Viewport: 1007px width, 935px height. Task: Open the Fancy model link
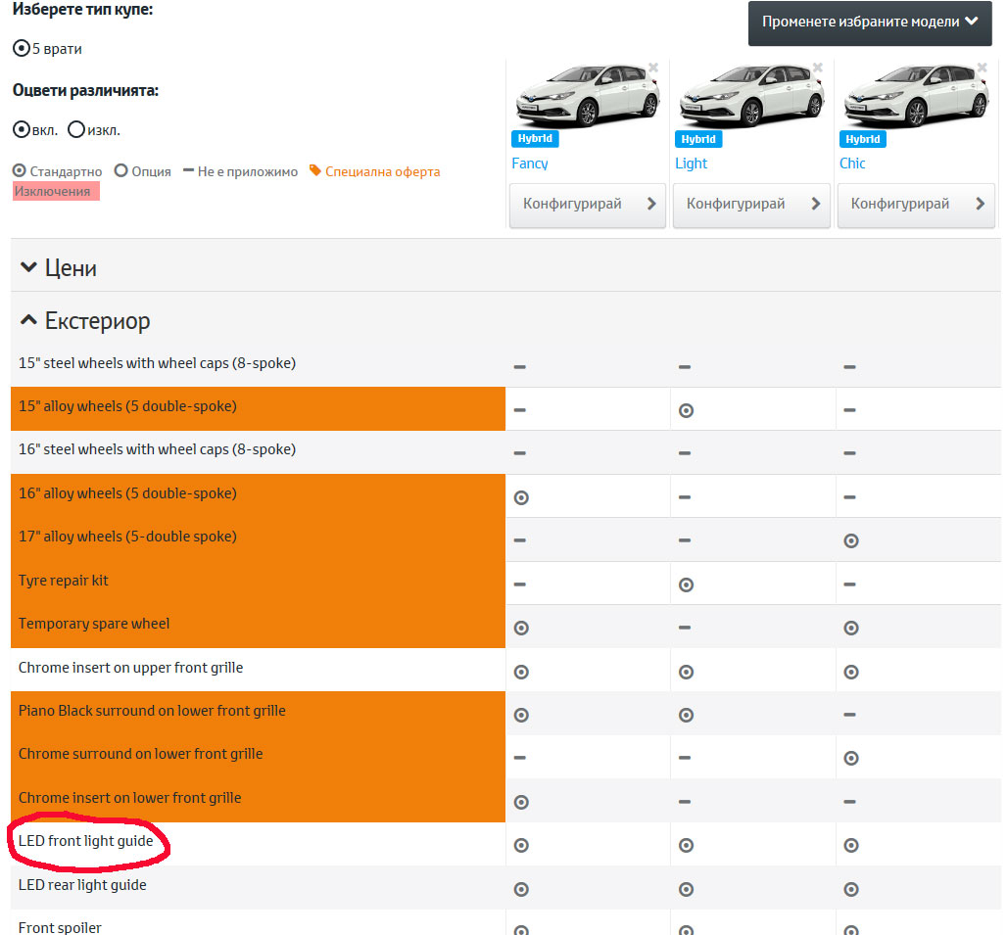click(530, 164)
